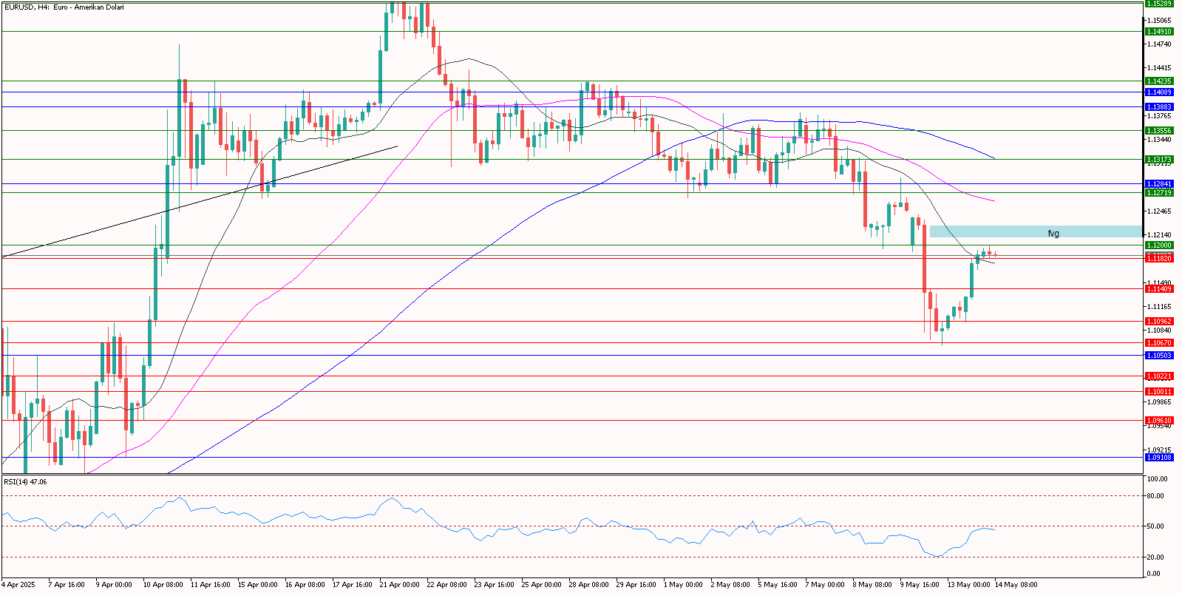The image size is (1182, 593).
Task: Click the 13 May 00:00 time axis label
Action: (968, 585)
